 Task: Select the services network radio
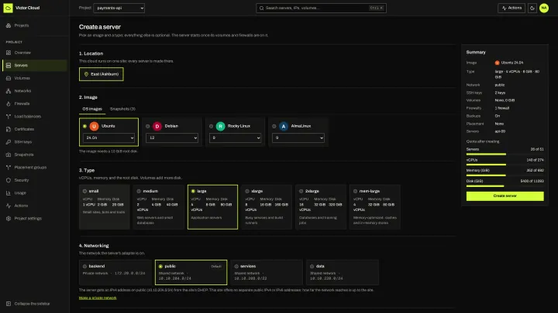pos(236,266)
